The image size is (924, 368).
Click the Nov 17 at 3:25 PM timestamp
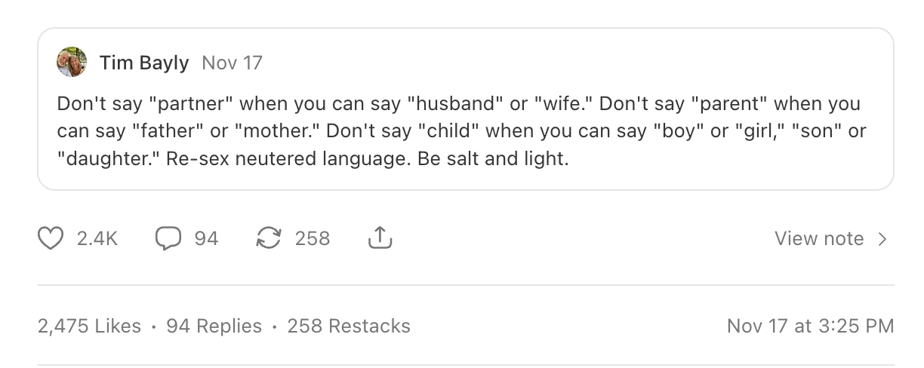point(810,326)
